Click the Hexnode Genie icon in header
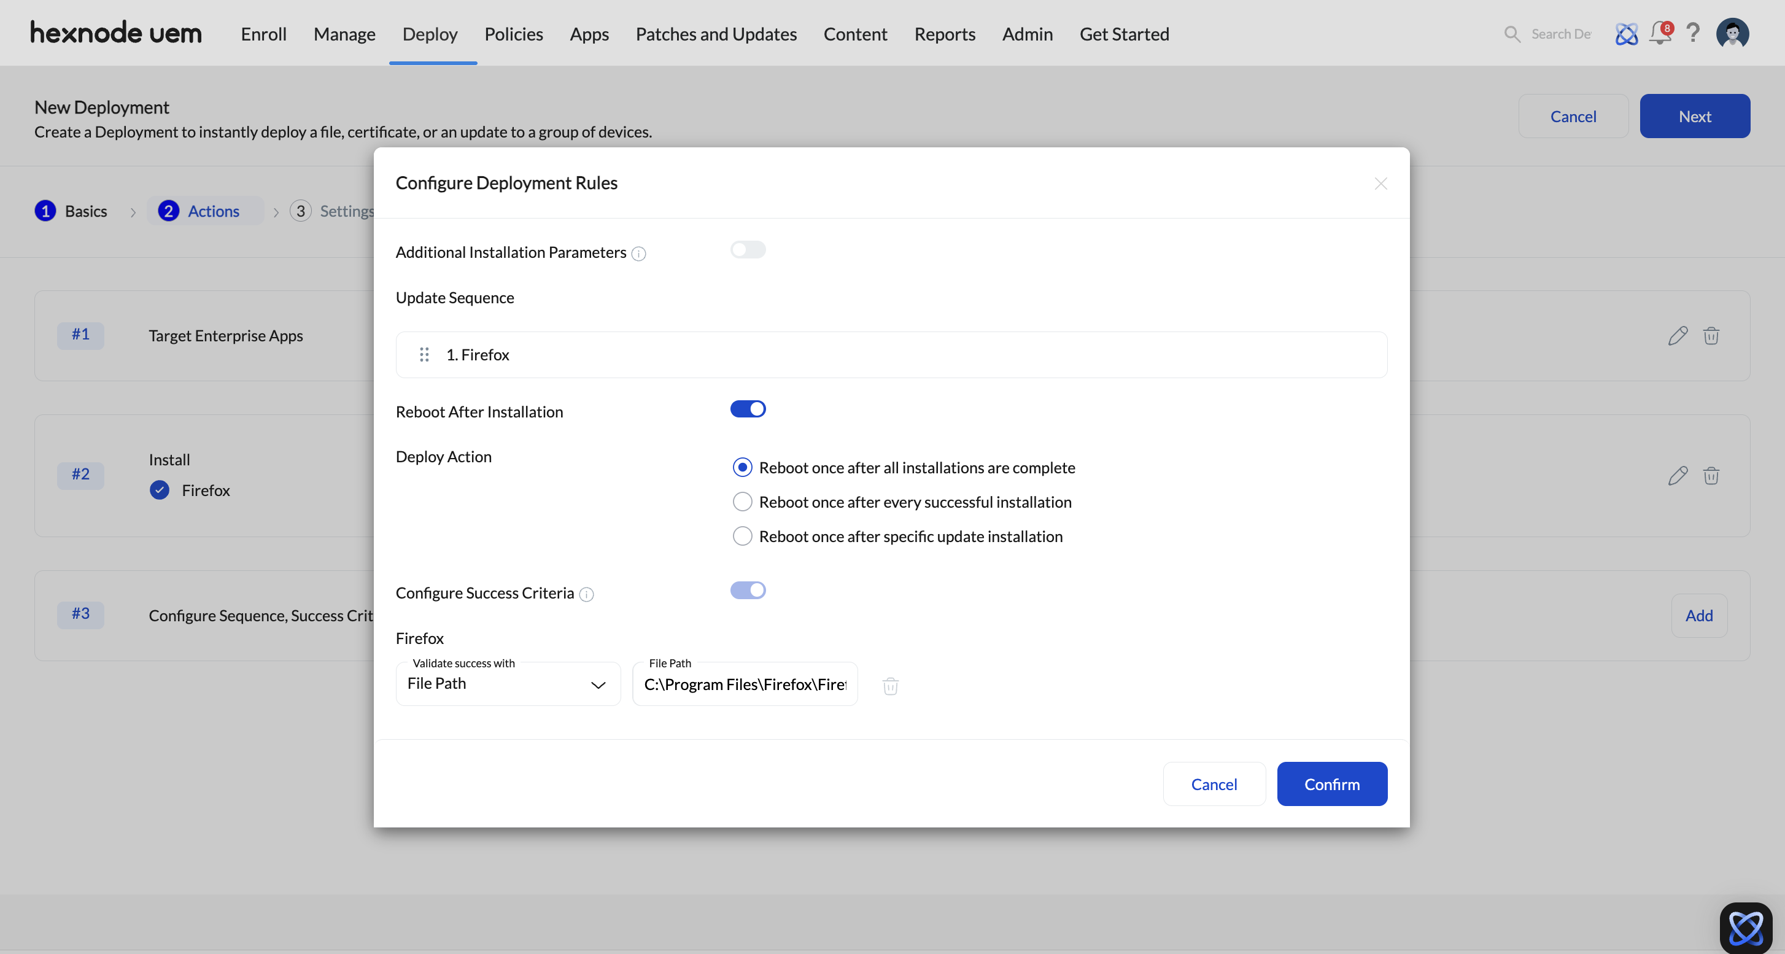 pyautogui.click(x=1626, y=33)
